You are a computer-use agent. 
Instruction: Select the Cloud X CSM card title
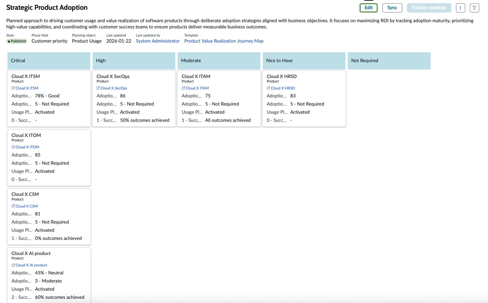point(25,194)
